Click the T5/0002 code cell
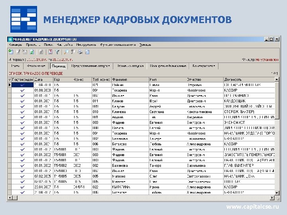The height and width of the screenshot is (215, 287). coord(63,166)
